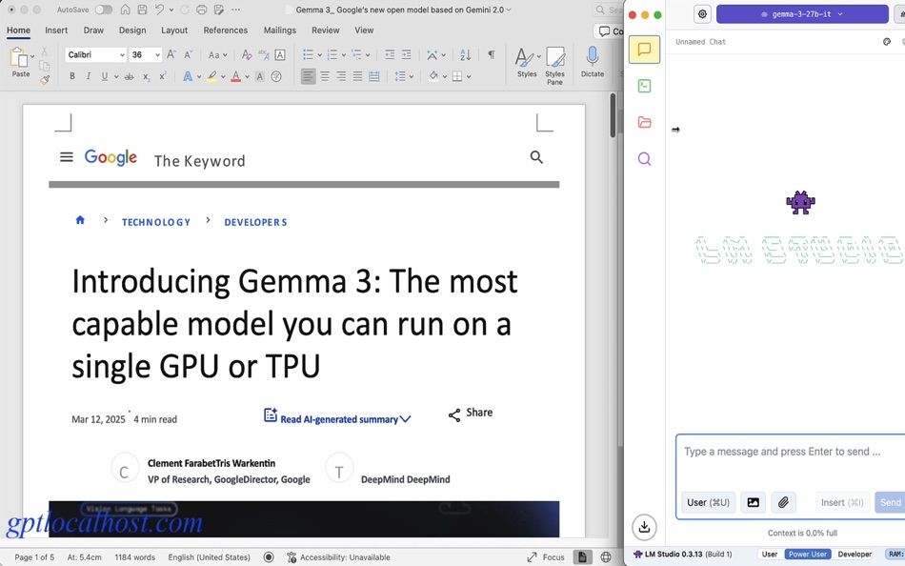This screenshot has width=905, height=566.
Task: Show paragraph marks with the pilcrow icon
Action: [x=492, y=54]
